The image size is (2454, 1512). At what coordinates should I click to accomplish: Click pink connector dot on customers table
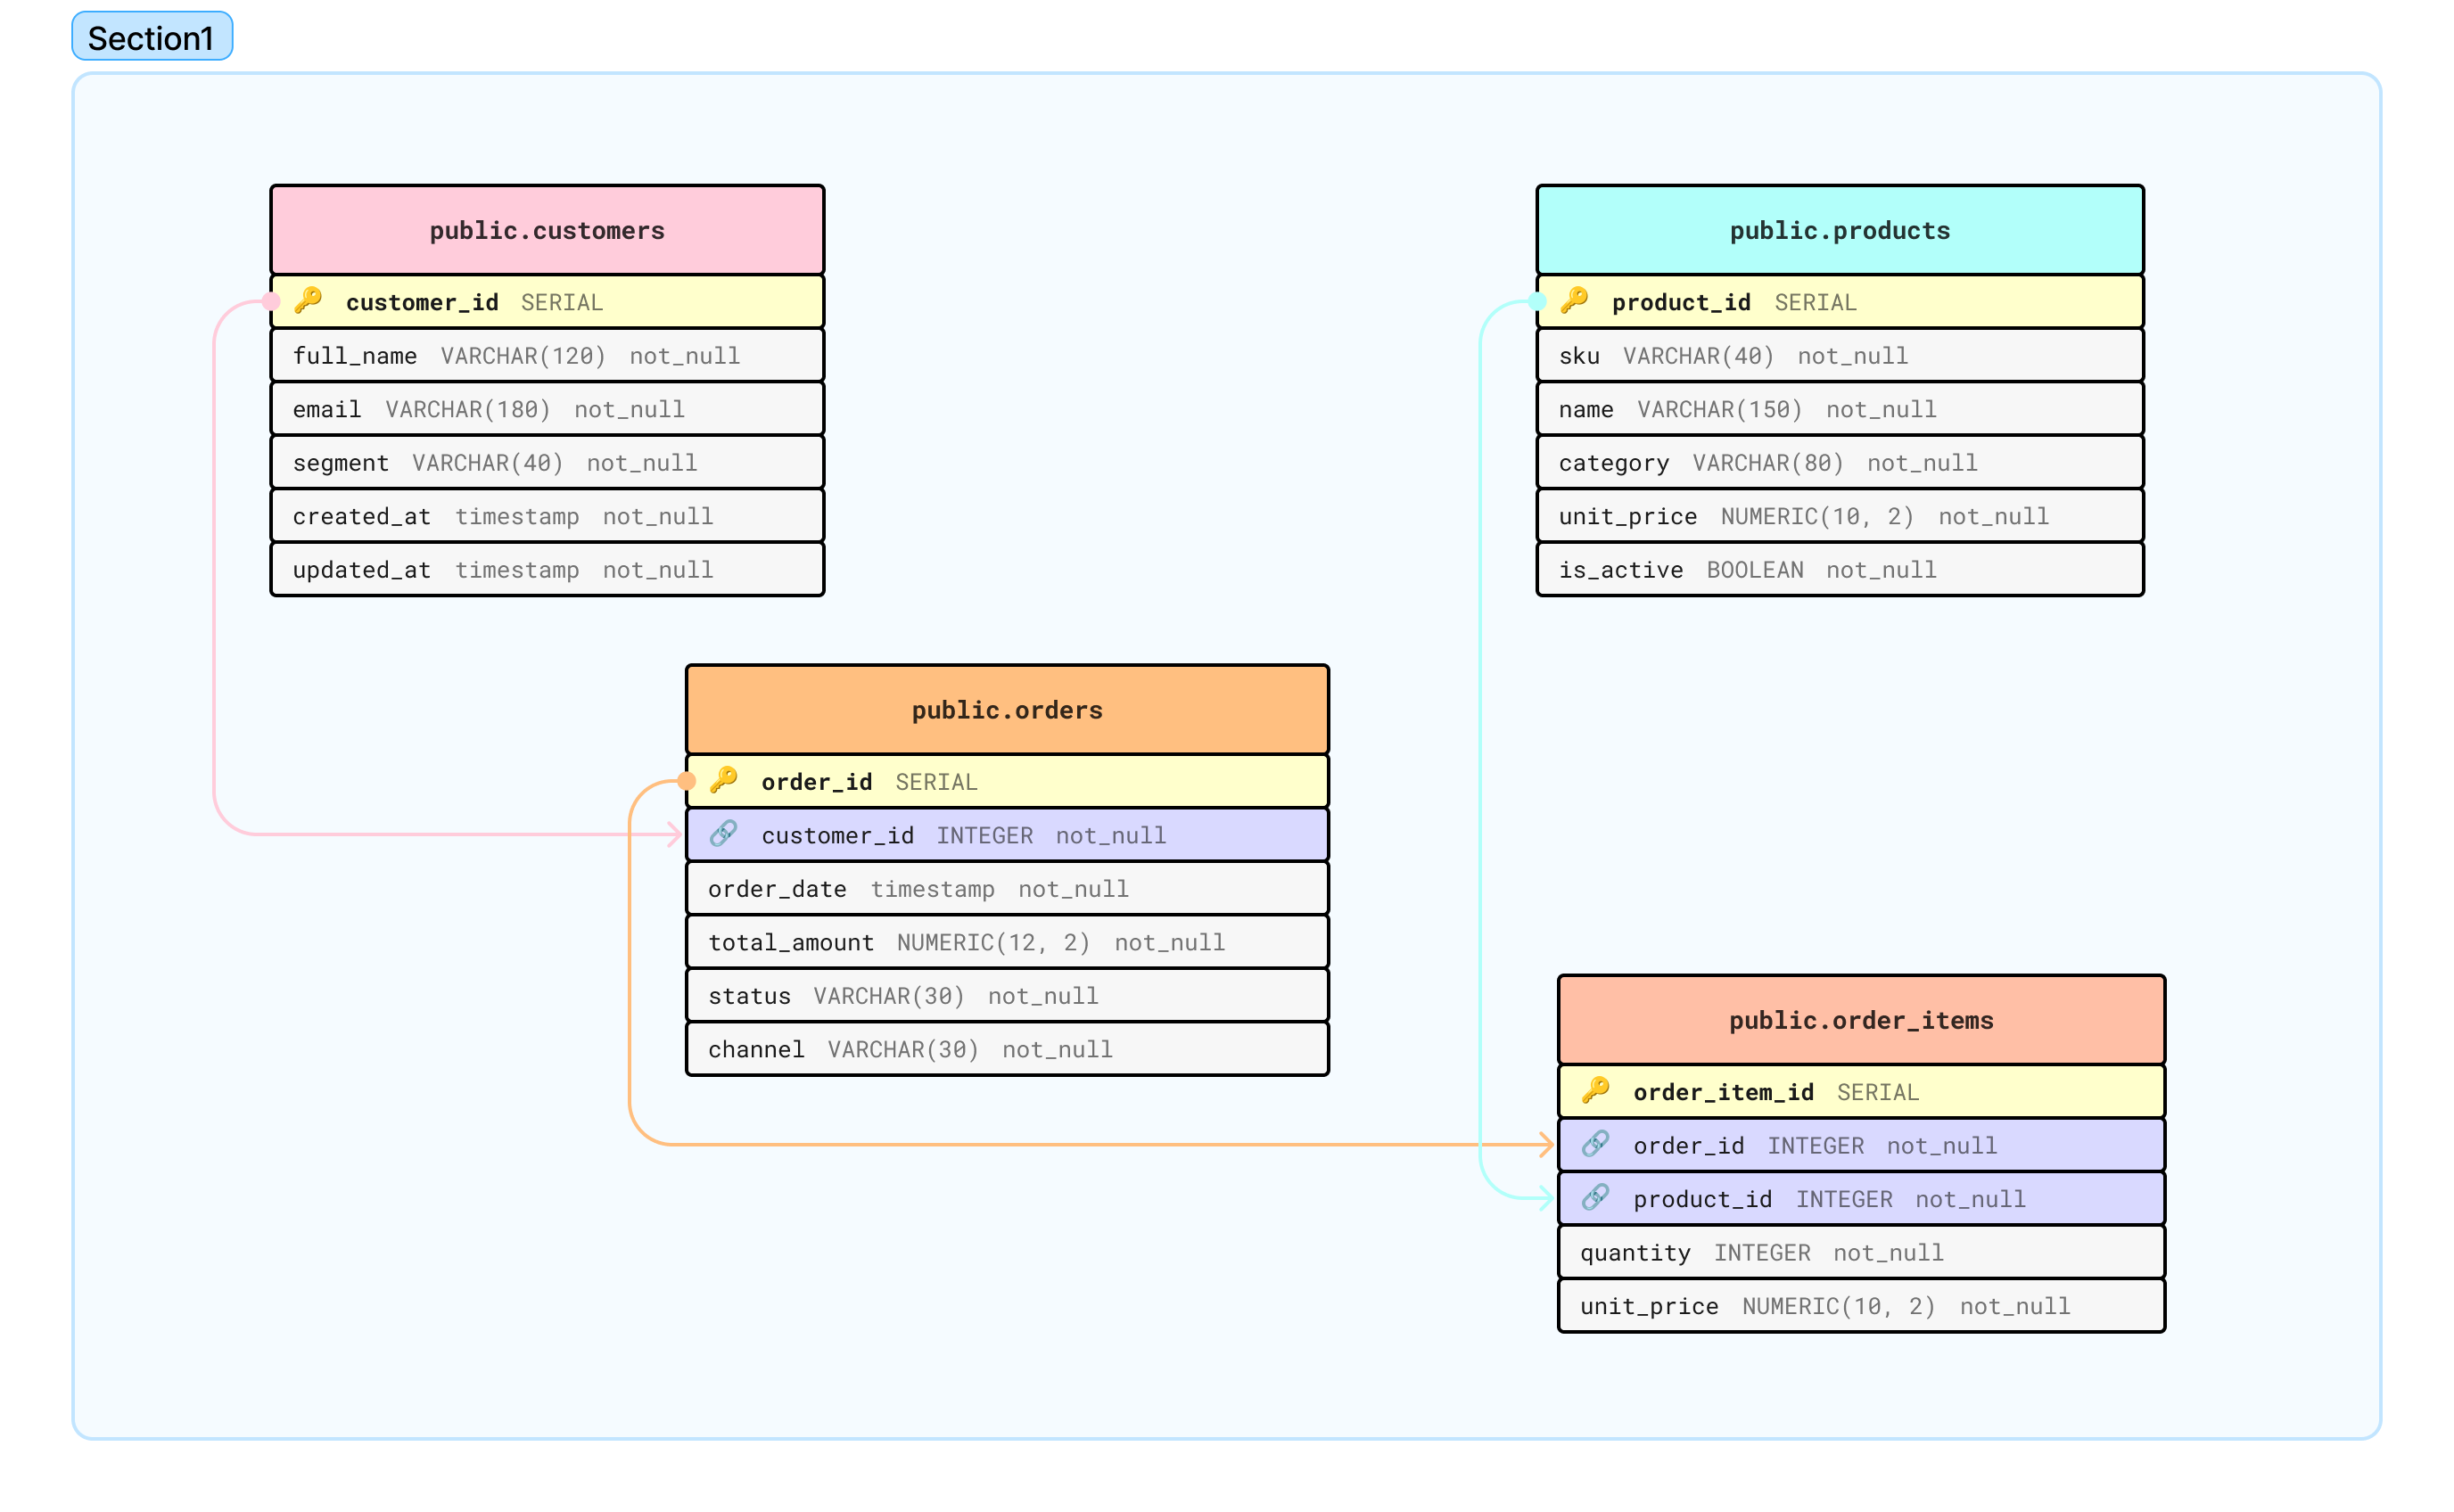(271, 301)
